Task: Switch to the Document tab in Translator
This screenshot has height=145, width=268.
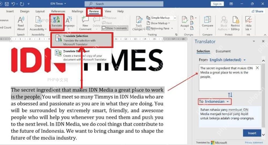Action: pos(223,51)
